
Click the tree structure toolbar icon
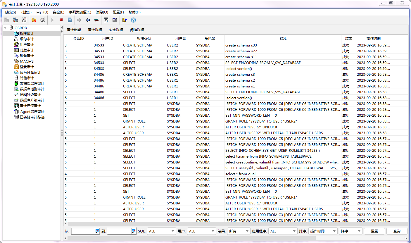[x=24, y=20]
